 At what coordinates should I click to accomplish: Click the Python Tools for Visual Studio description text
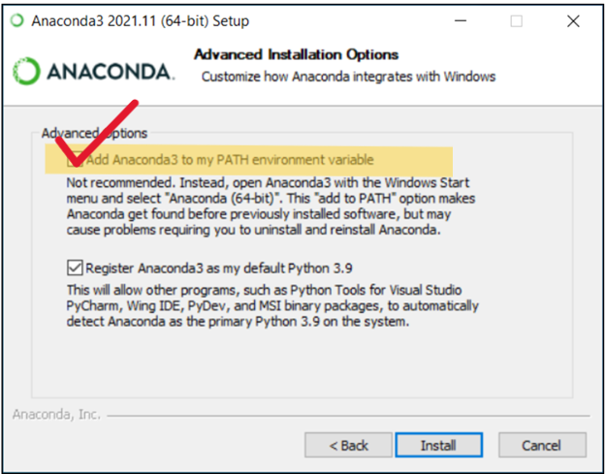(x=272, y=305)
